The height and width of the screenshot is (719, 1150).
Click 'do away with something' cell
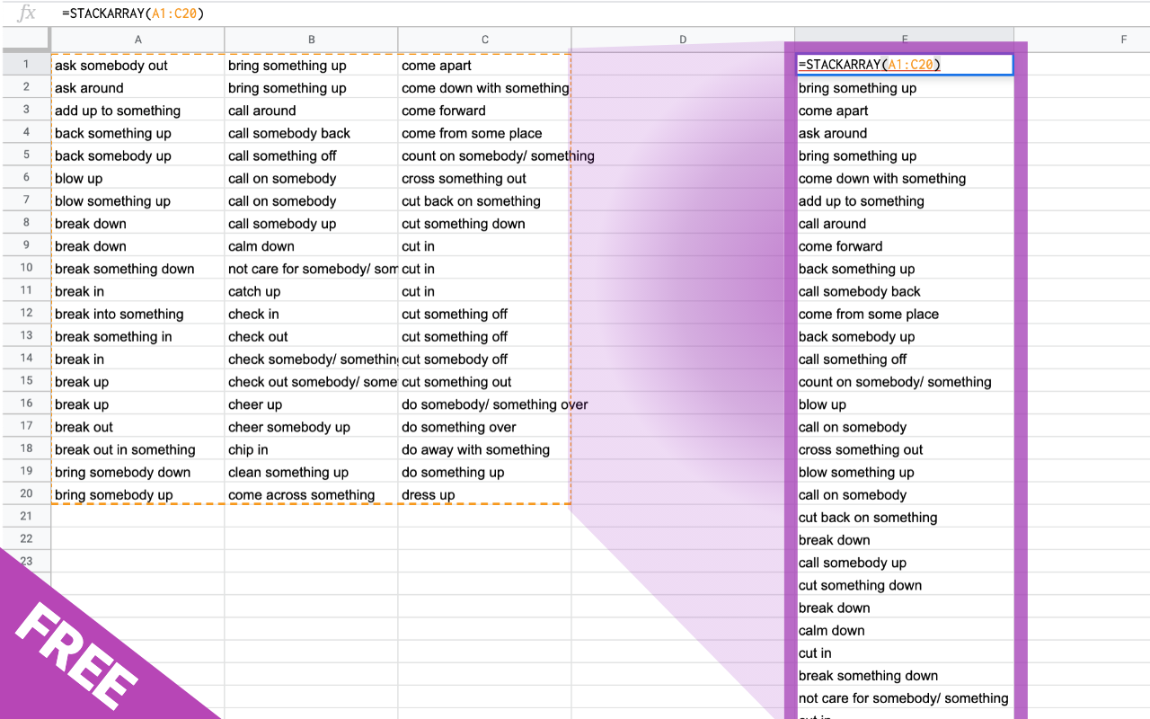pyautogui.click(x=484, y=449)
